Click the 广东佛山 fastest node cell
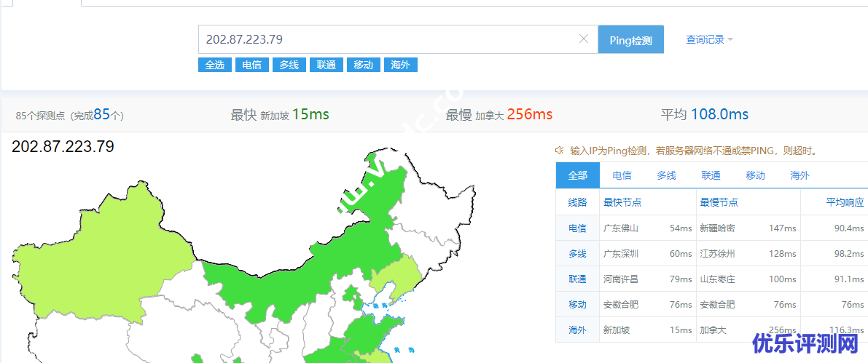The image size is (868, 363). pos(621,228)
